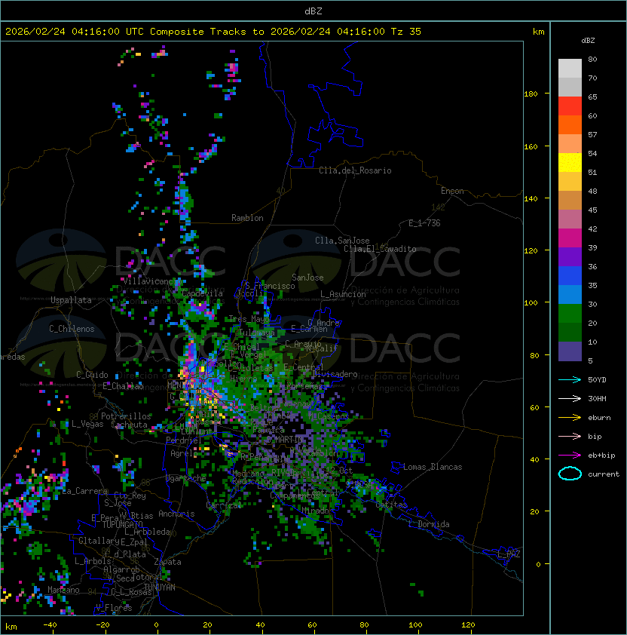
Task: Select the light gray 70-80 dBZ swatch
Action: (570, 69)
